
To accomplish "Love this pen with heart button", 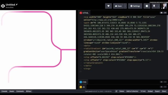I will [108, 6].
